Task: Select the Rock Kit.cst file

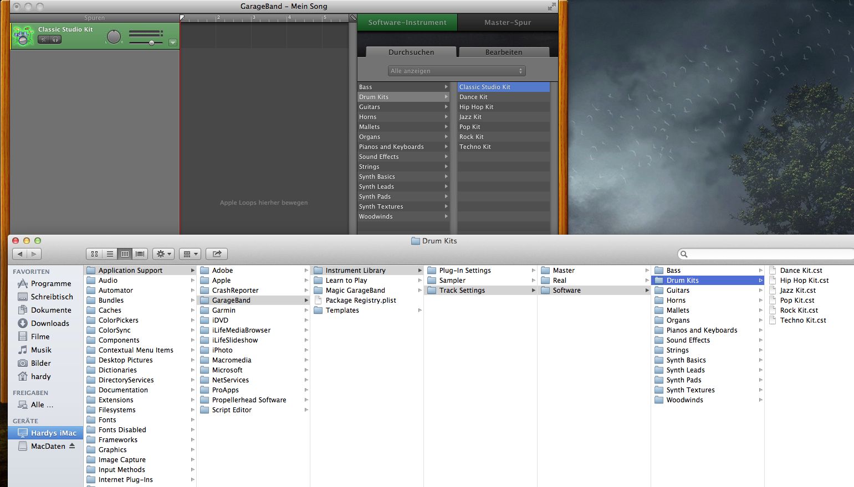Action: coord(810,310)
